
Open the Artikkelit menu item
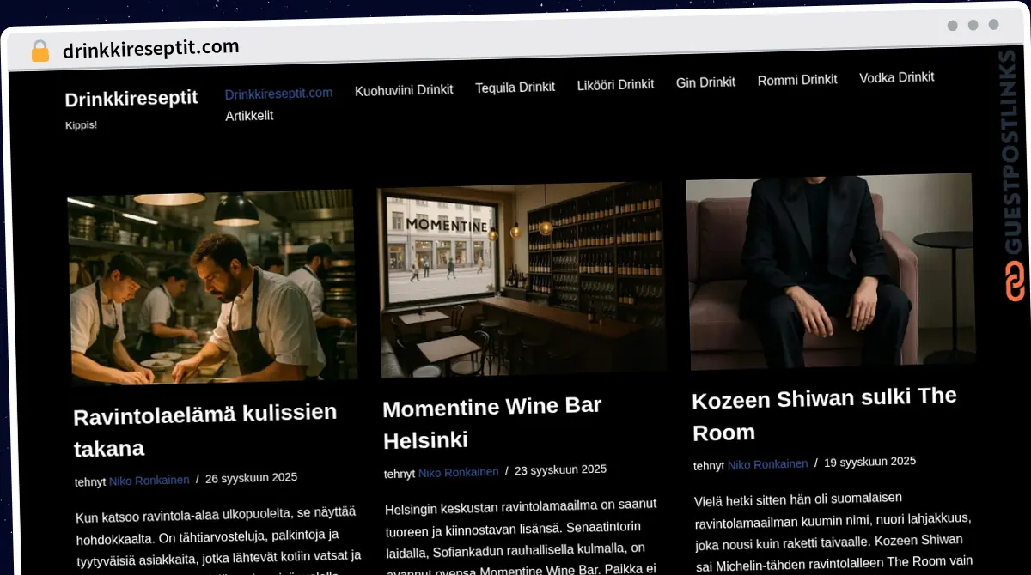(x=249, y=116)
